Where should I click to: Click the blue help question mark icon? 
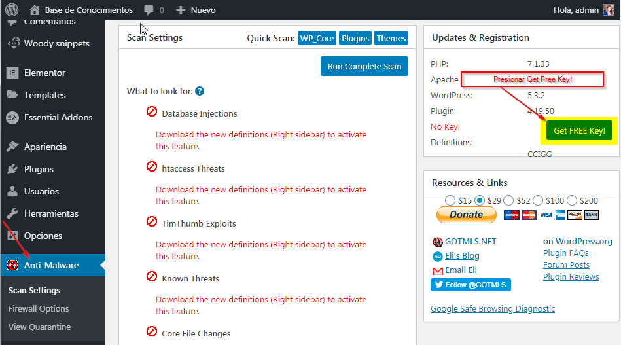tap(200, 92)
